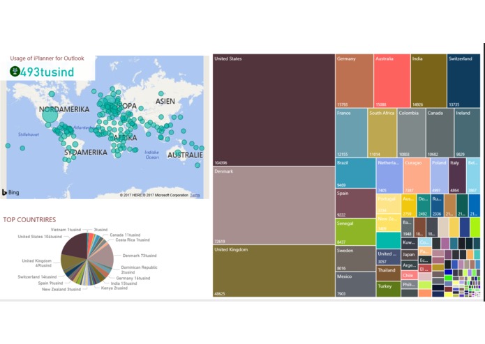The height and width of the screenshot is (344, 485).
Task: Select the United Kingdom treemap tile
Action: click(x=274, y=271)
